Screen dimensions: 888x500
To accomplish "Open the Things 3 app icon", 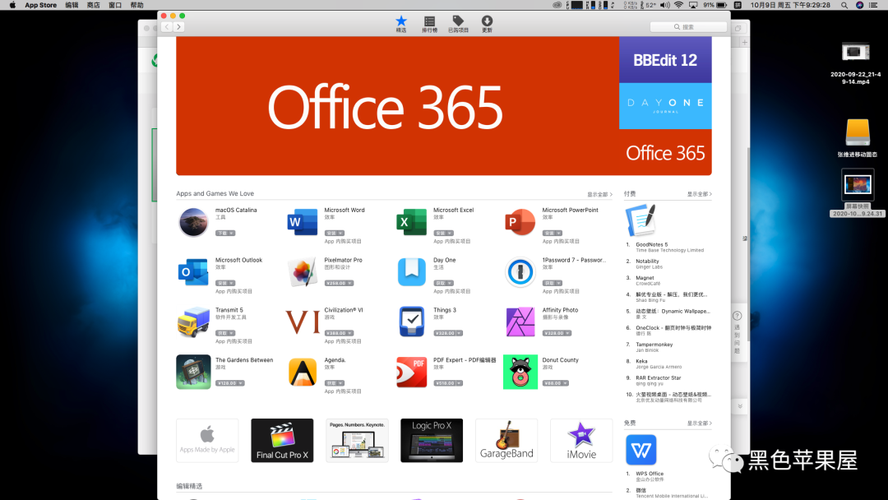I will [411, 322].
